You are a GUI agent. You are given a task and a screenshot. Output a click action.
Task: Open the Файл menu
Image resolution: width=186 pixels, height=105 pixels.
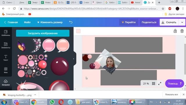pos(27,22)
